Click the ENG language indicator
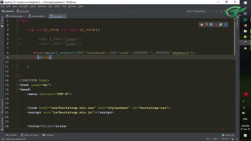Image resolution: width=251 pixels, height=141 pixels. (x=245, y=119)
